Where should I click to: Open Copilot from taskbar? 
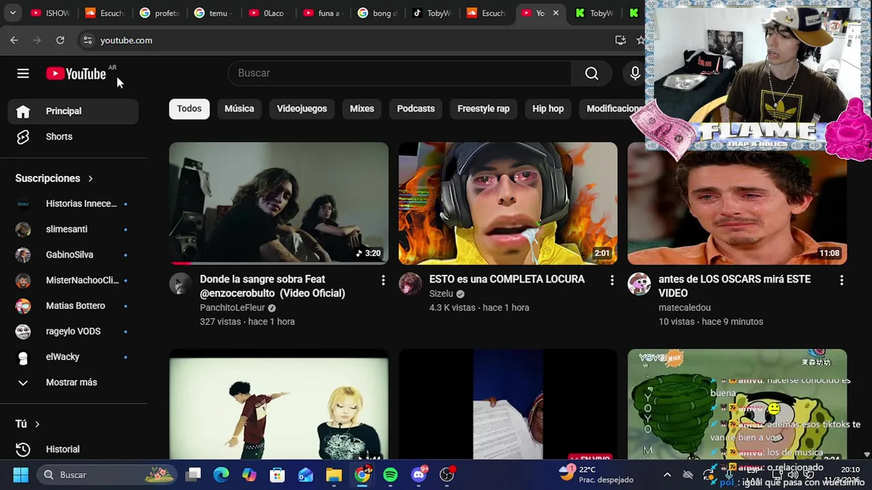pos(249,474)
